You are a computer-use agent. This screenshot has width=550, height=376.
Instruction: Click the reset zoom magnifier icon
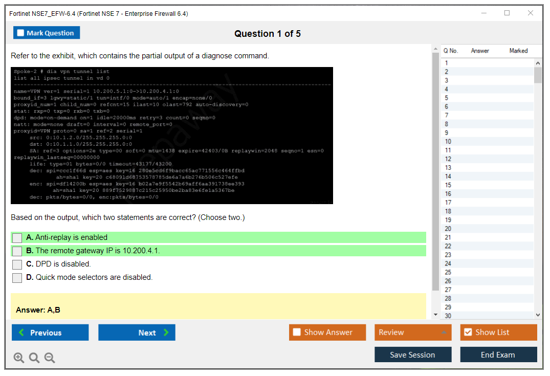click(34, 358)
